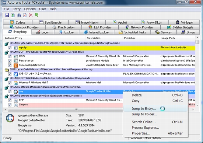This screenshot has height=143, width=203.
Task: Click the horizontal scrollbar thumb
Action: tap(76, 109)
